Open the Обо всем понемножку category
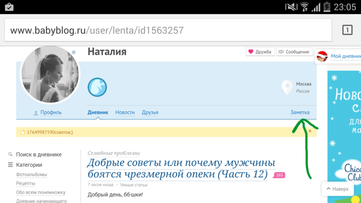 pos(41,192)
